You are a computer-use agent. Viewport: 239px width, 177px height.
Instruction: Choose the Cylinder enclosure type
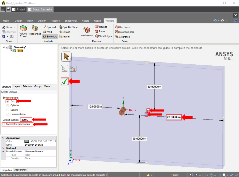tap(8, 106)
